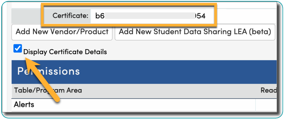Click Add New Student Data Sharing LEA button

(x=195, y=32)
